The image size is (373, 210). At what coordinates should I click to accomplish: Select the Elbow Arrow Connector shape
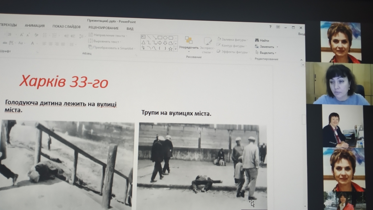(154, 43)
